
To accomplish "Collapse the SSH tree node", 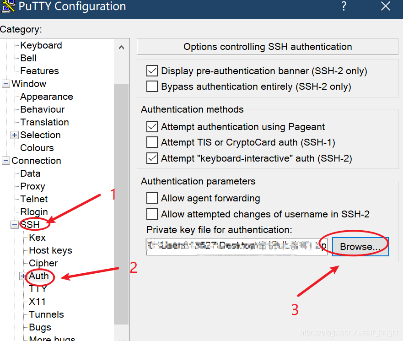I will coord(14,225).
